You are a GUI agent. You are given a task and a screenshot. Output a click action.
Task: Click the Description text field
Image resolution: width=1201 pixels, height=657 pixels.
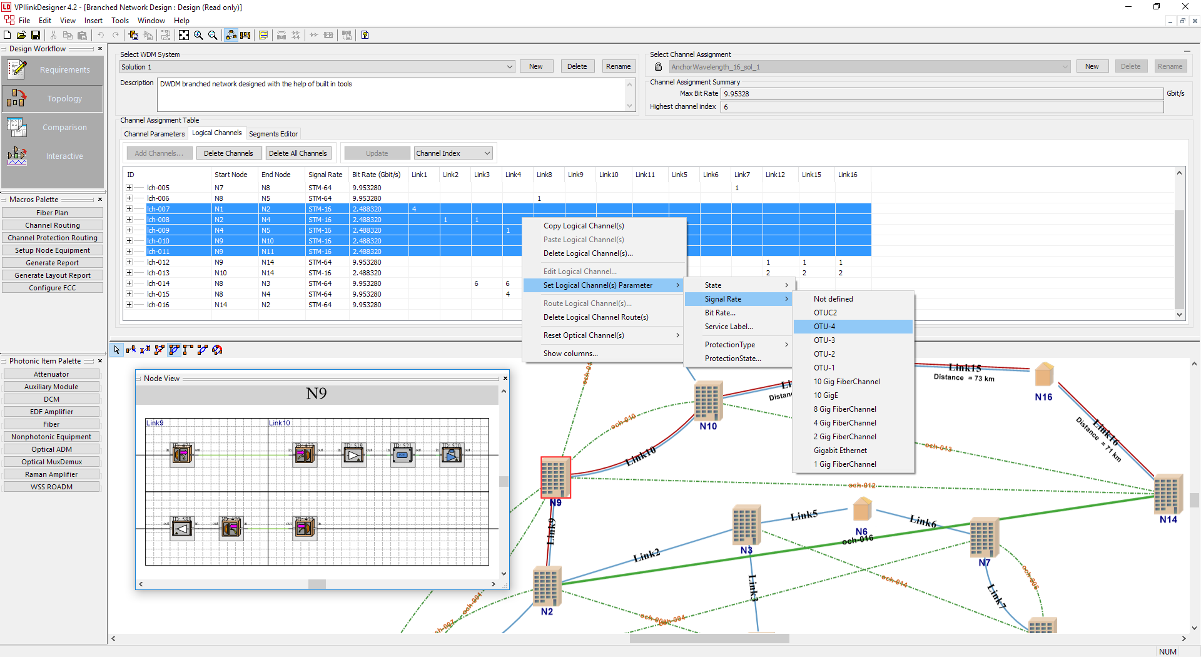(x=391, y=94)
